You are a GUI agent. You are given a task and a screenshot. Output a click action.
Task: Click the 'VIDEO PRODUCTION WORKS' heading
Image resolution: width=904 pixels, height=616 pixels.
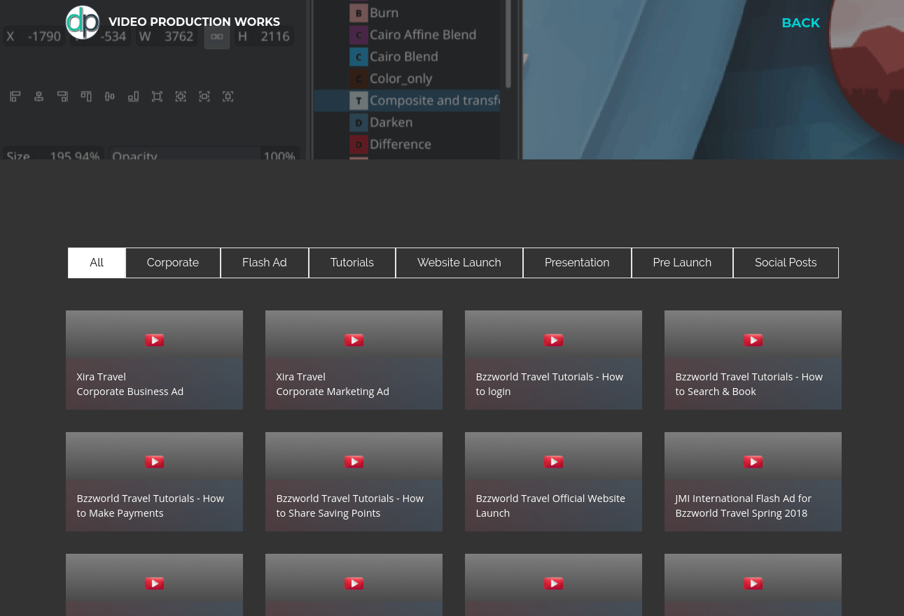point(194,22)
